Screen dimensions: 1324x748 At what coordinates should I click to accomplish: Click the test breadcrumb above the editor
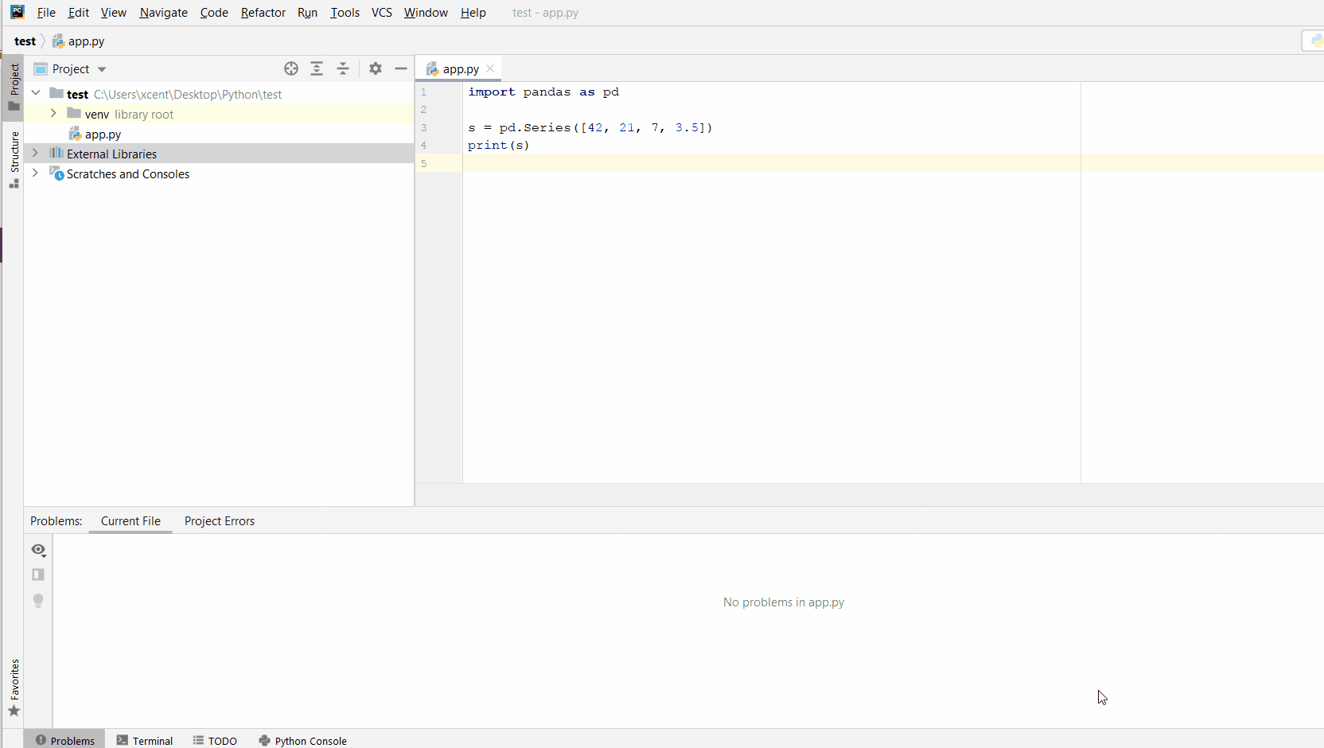tap(25, 41)
